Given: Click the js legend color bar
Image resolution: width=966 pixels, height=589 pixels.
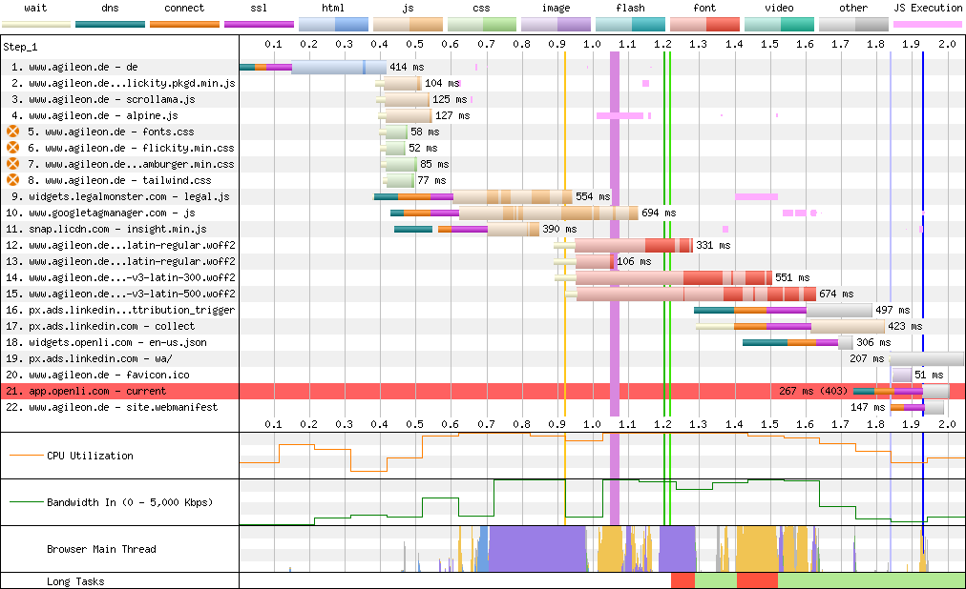Looking at the screenshot, I should [x=408, y=25].
